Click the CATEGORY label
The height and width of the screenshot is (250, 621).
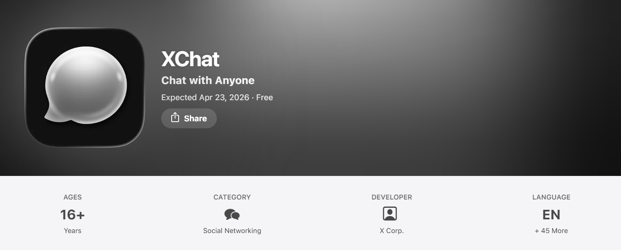point(232,197)
